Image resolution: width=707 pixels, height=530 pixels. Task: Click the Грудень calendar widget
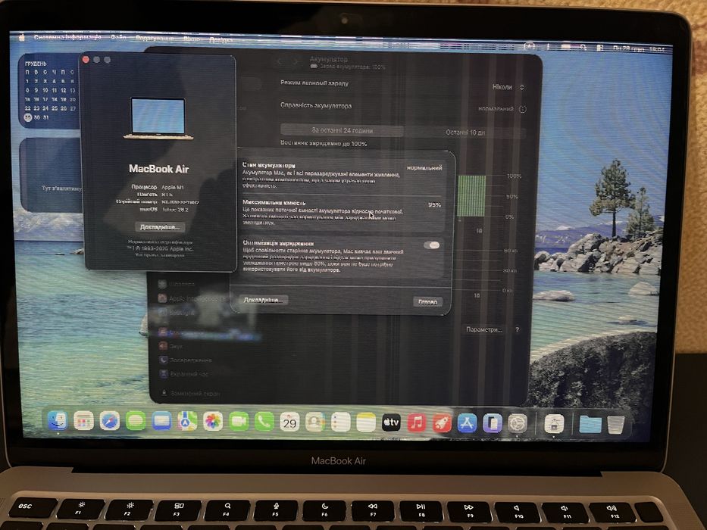coord(49,92)
